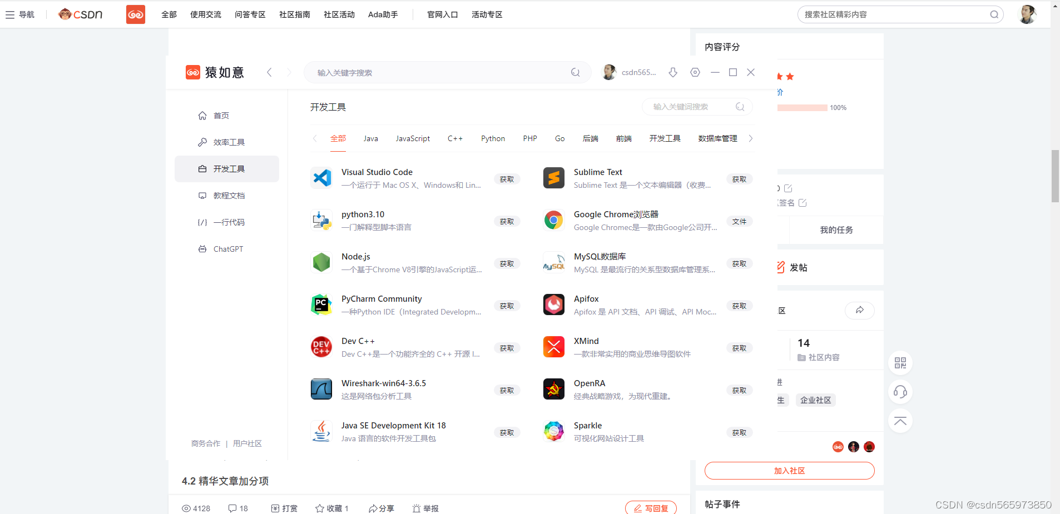Click the 写回复 button
The height and width of the screenshot is (514, 1060).
(x=651, y=508)
